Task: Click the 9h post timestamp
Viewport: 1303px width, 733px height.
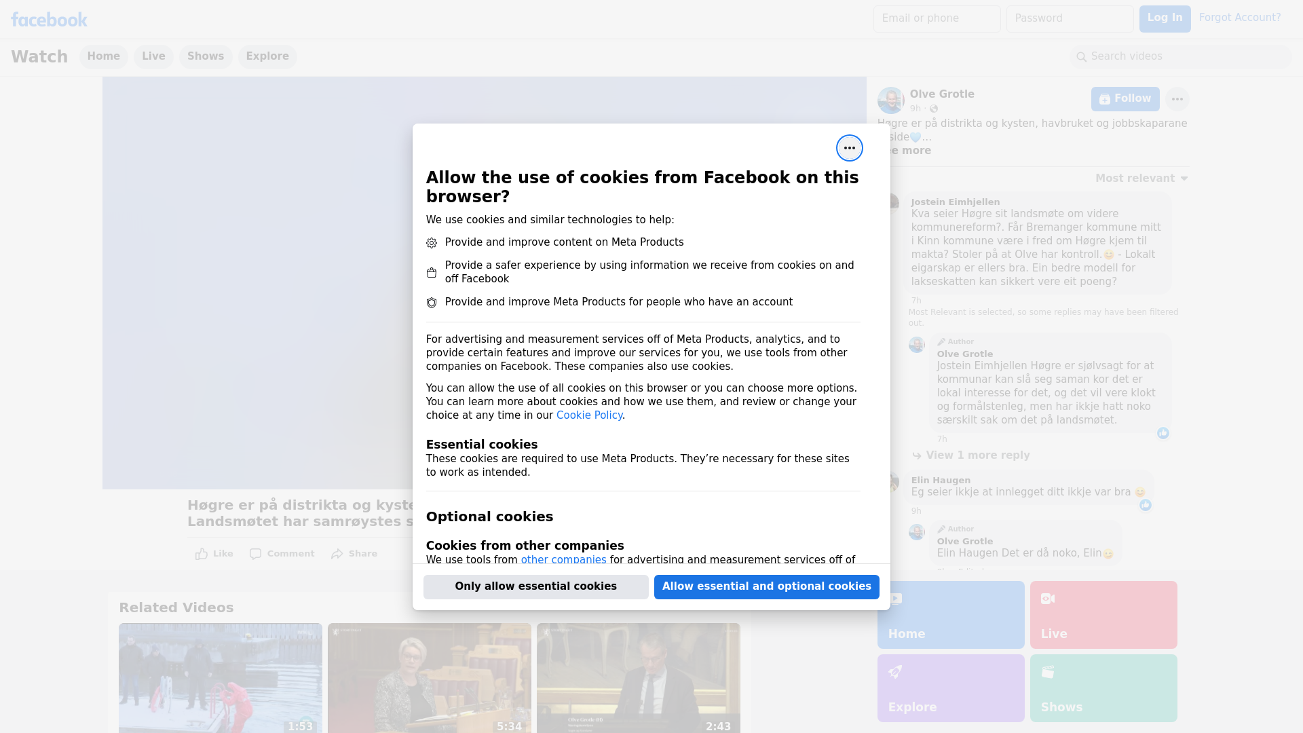Action: (915, 109)
